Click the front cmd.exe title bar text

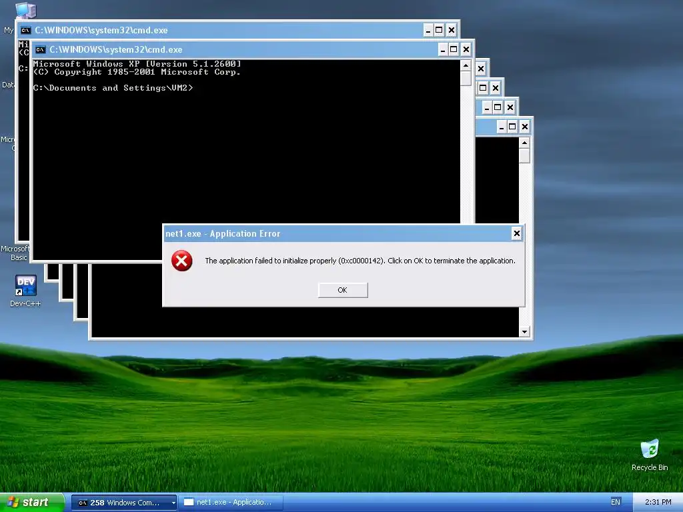116,49
